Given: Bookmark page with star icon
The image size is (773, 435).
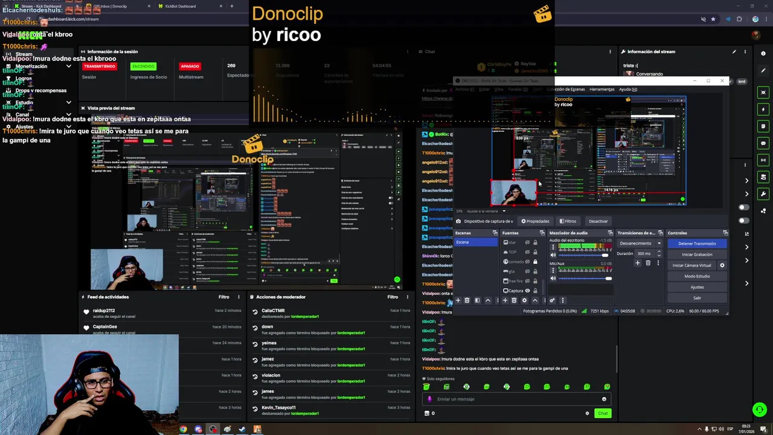Looking at the screenshot, I should click(713, 19).
